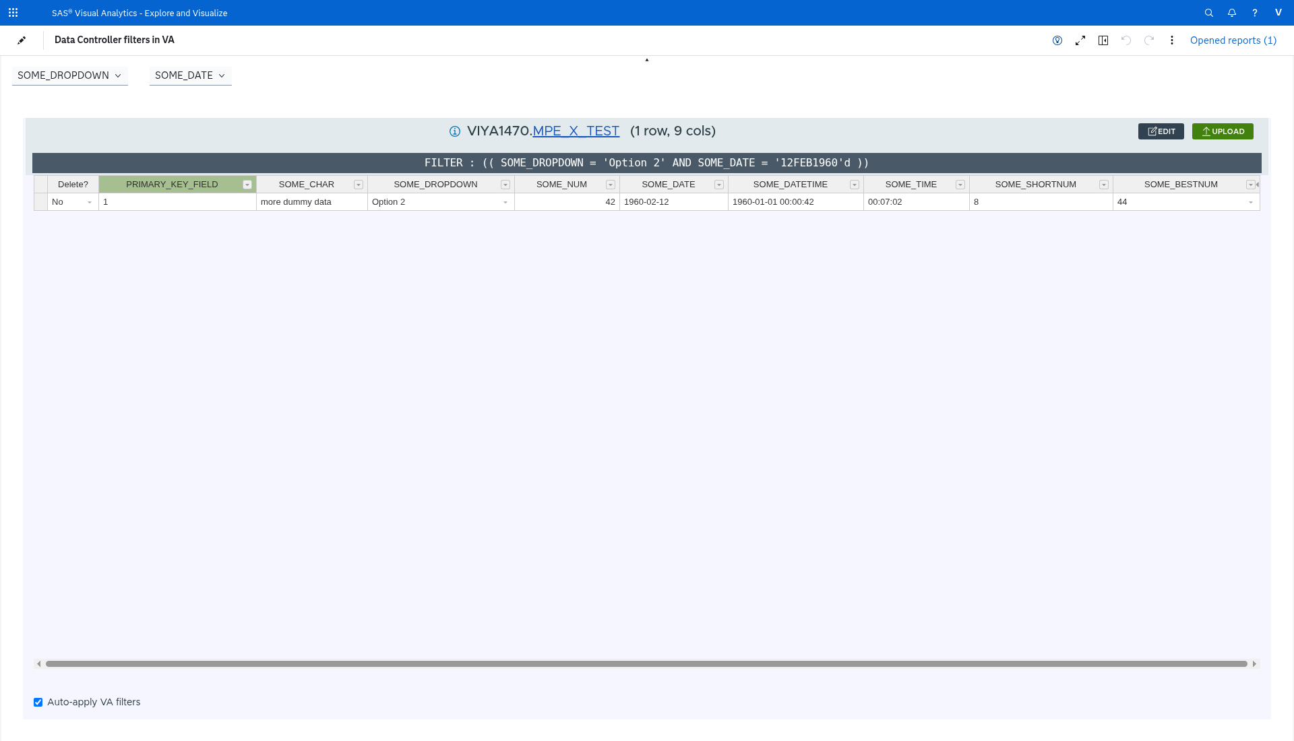Expand the report to full screen
Image resolution: width=1294 pixels, height=741 pixels.
[x=1080, y=40]
